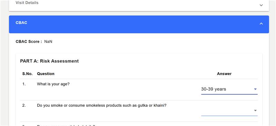This screenshot has height=126, width=276.
Task: Click the age dropdown arrow icon
Action: (x=255, y=89)
